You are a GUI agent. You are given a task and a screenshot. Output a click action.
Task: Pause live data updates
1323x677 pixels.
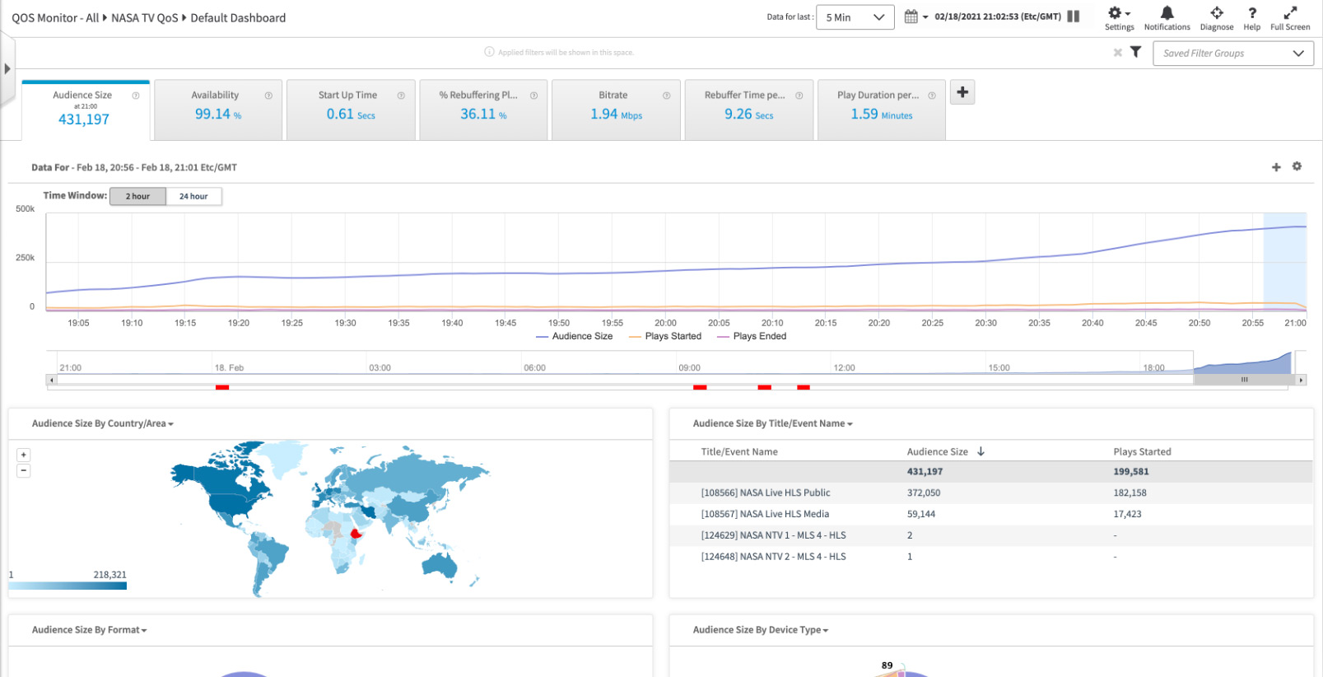(1074, 16)
